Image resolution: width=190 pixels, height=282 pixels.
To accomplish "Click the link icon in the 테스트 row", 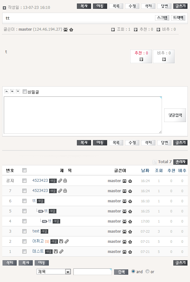I will [x=61, y=251].
